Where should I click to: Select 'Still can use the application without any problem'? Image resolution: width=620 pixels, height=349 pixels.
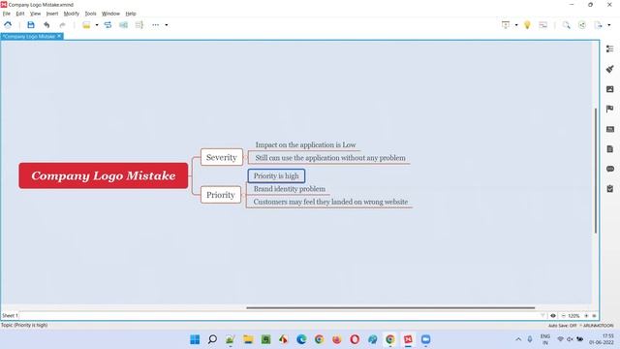330,158
